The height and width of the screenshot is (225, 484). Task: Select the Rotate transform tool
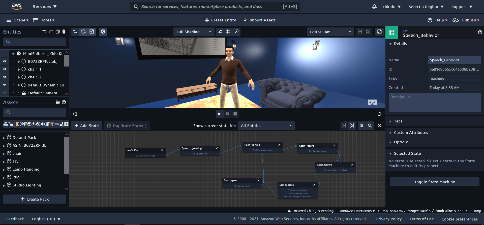[83, 32]
